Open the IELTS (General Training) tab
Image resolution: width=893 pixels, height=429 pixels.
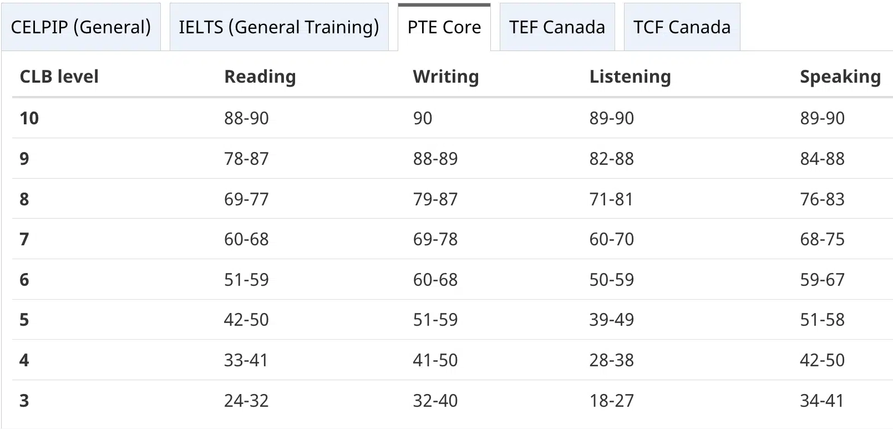pyautogui.click(x=279, y=27)
